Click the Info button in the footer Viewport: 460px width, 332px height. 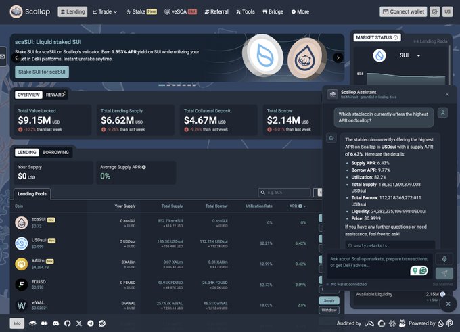click(17, 323)
